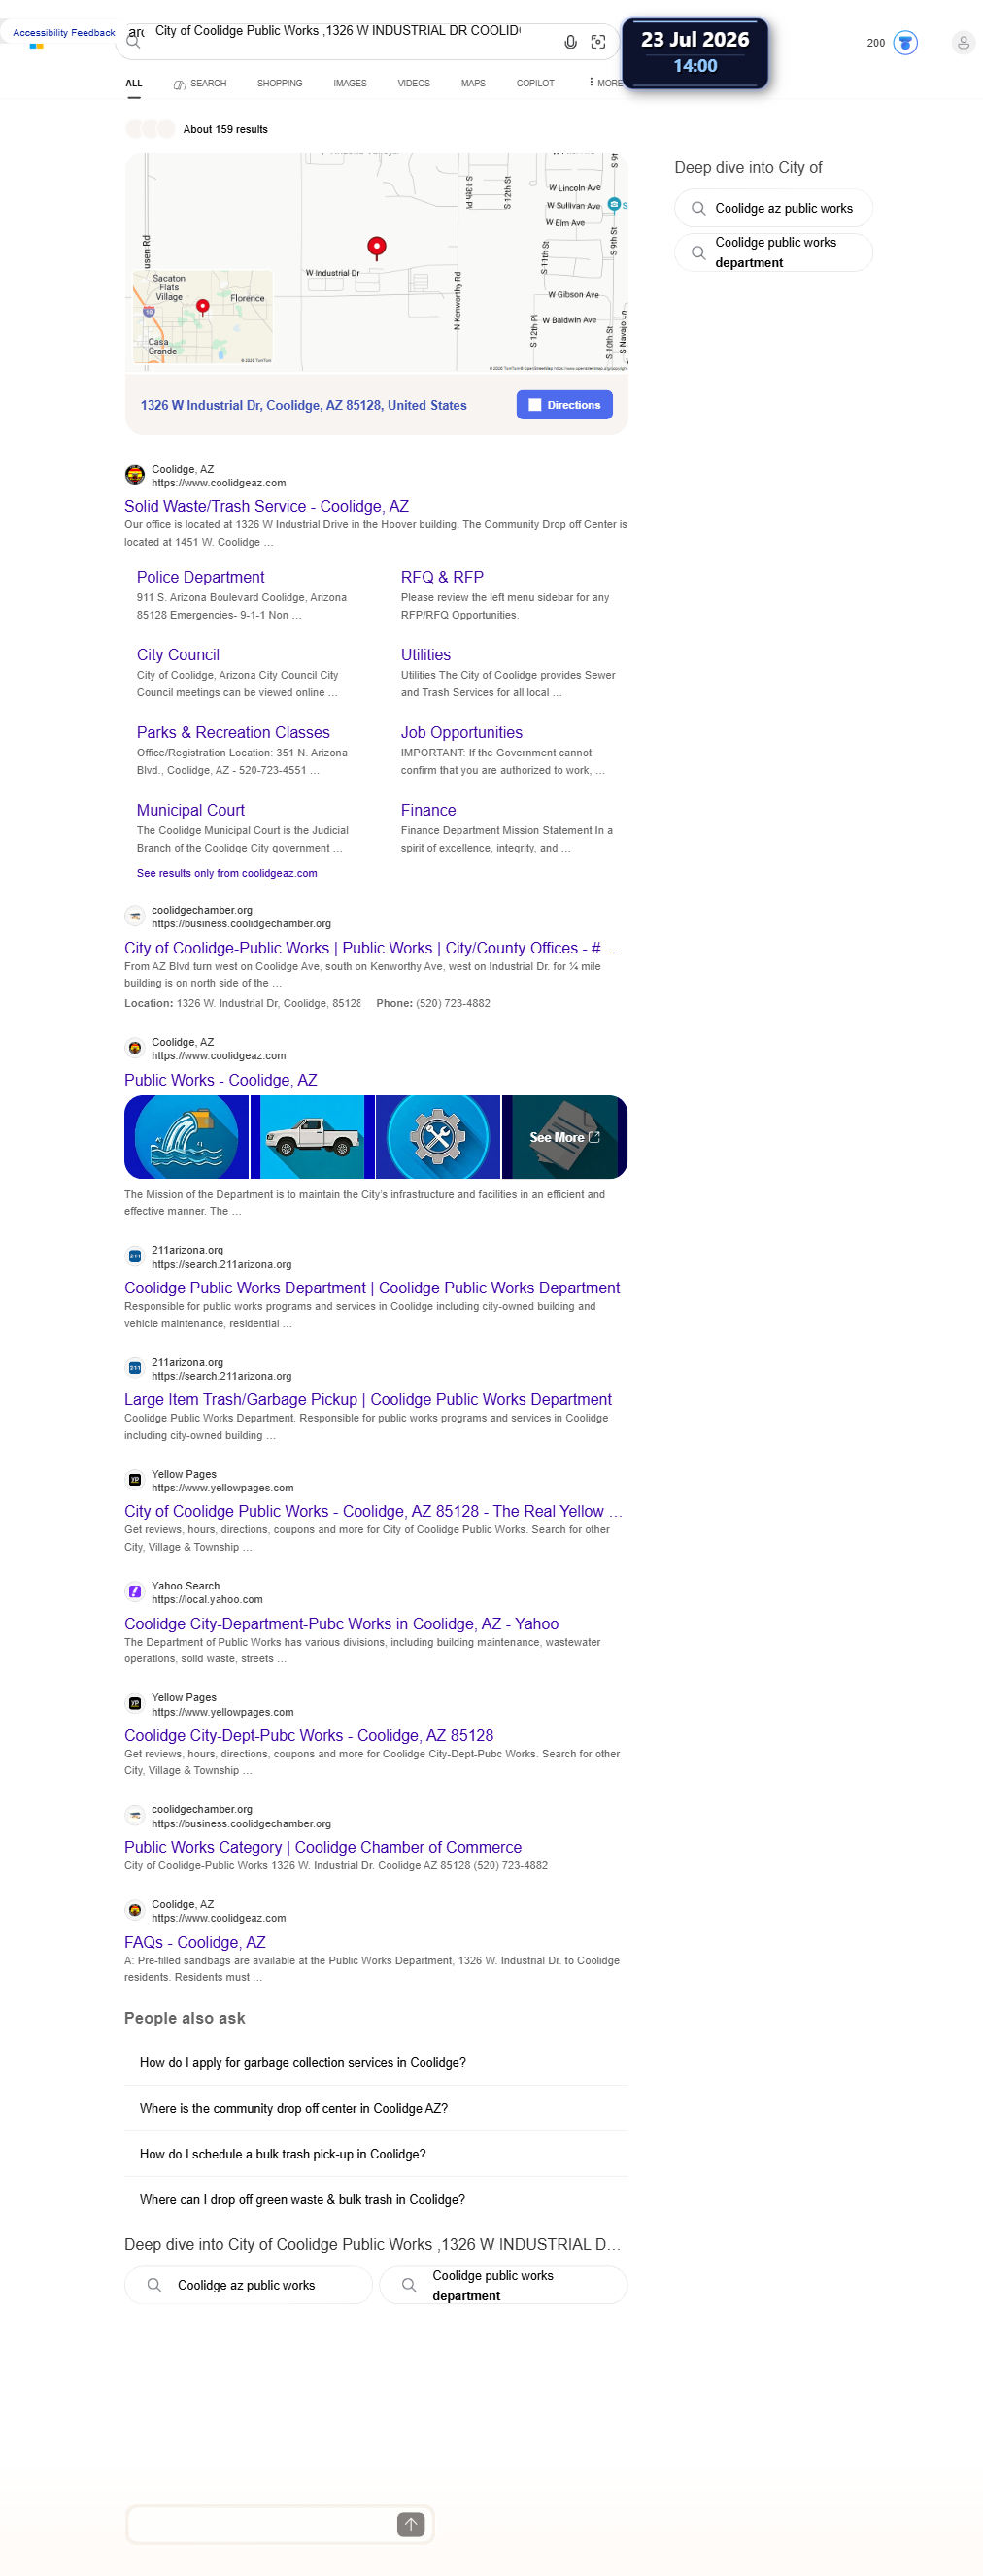Click the Coolidge AZ favicon above Solid Waste result

[x=134, y=475]
